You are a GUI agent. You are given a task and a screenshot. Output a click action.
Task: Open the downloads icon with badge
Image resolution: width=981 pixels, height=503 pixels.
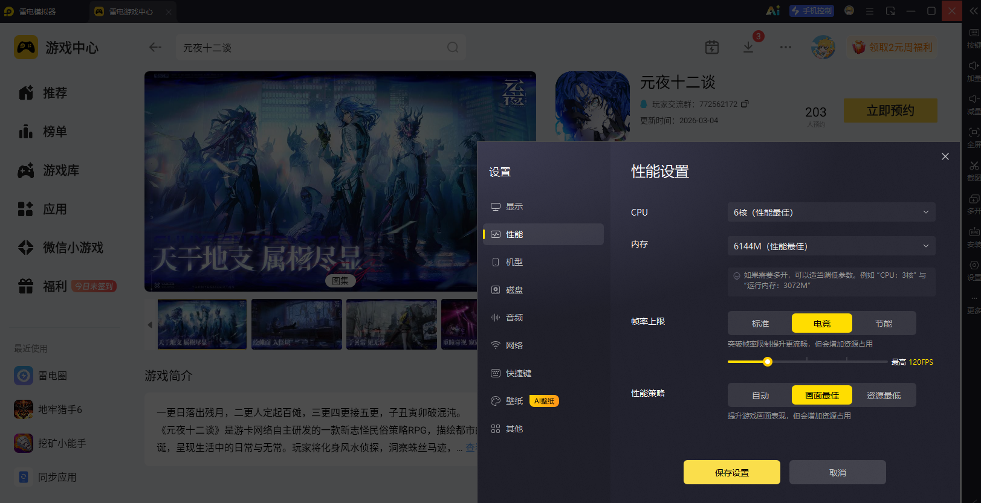pos(748,47)
